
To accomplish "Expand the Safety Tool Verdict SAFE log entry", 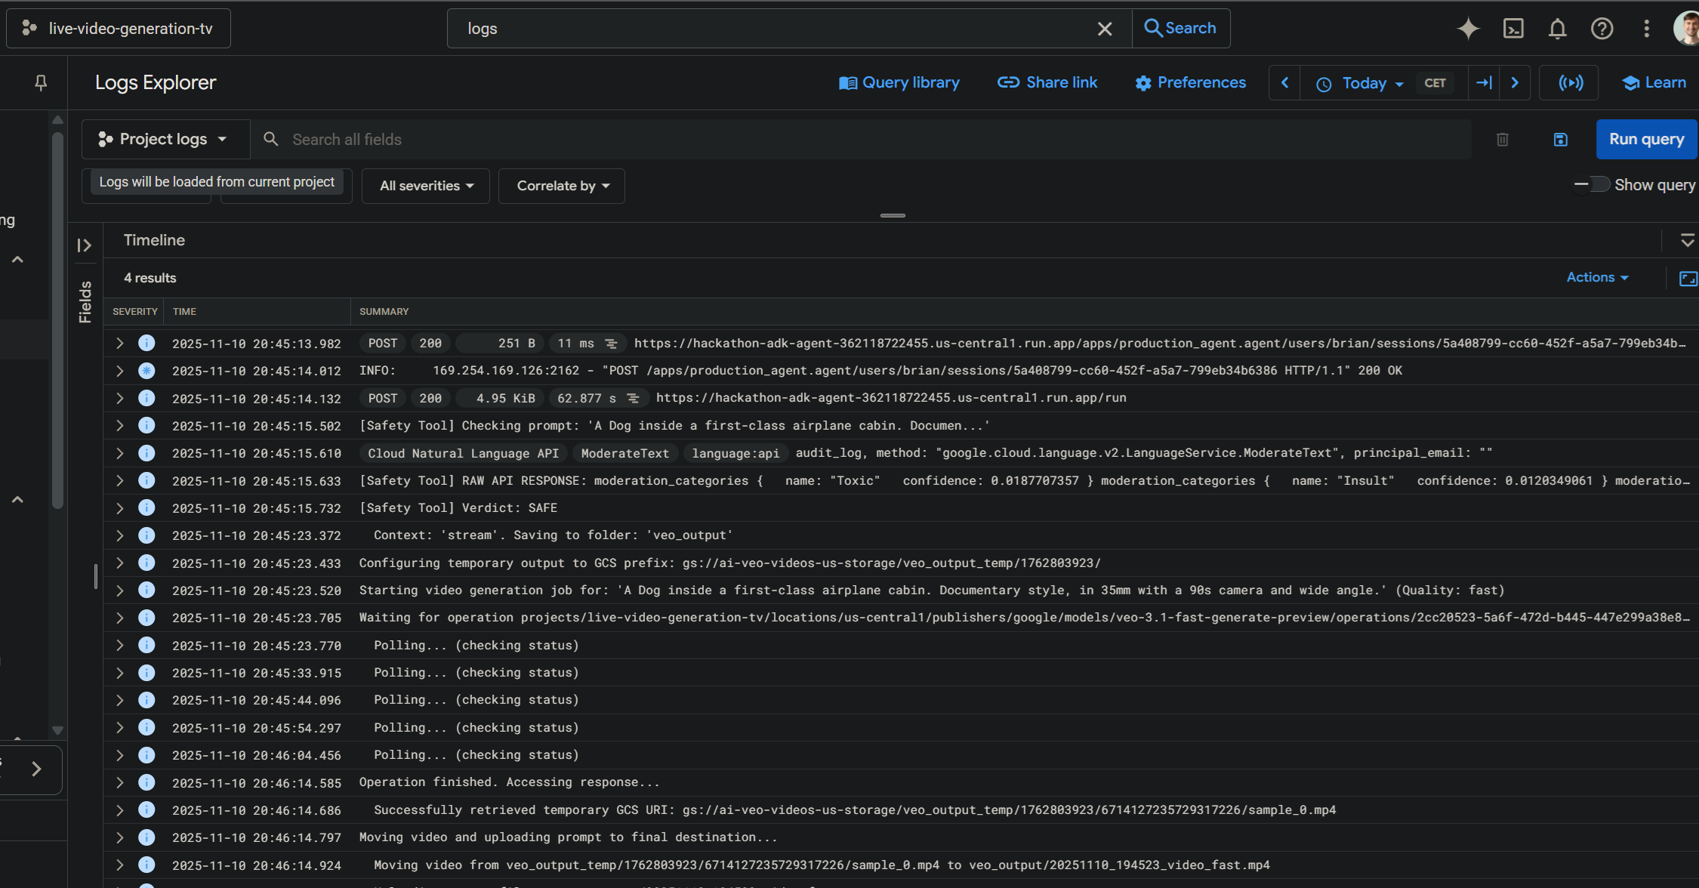I will click(119, 508).
